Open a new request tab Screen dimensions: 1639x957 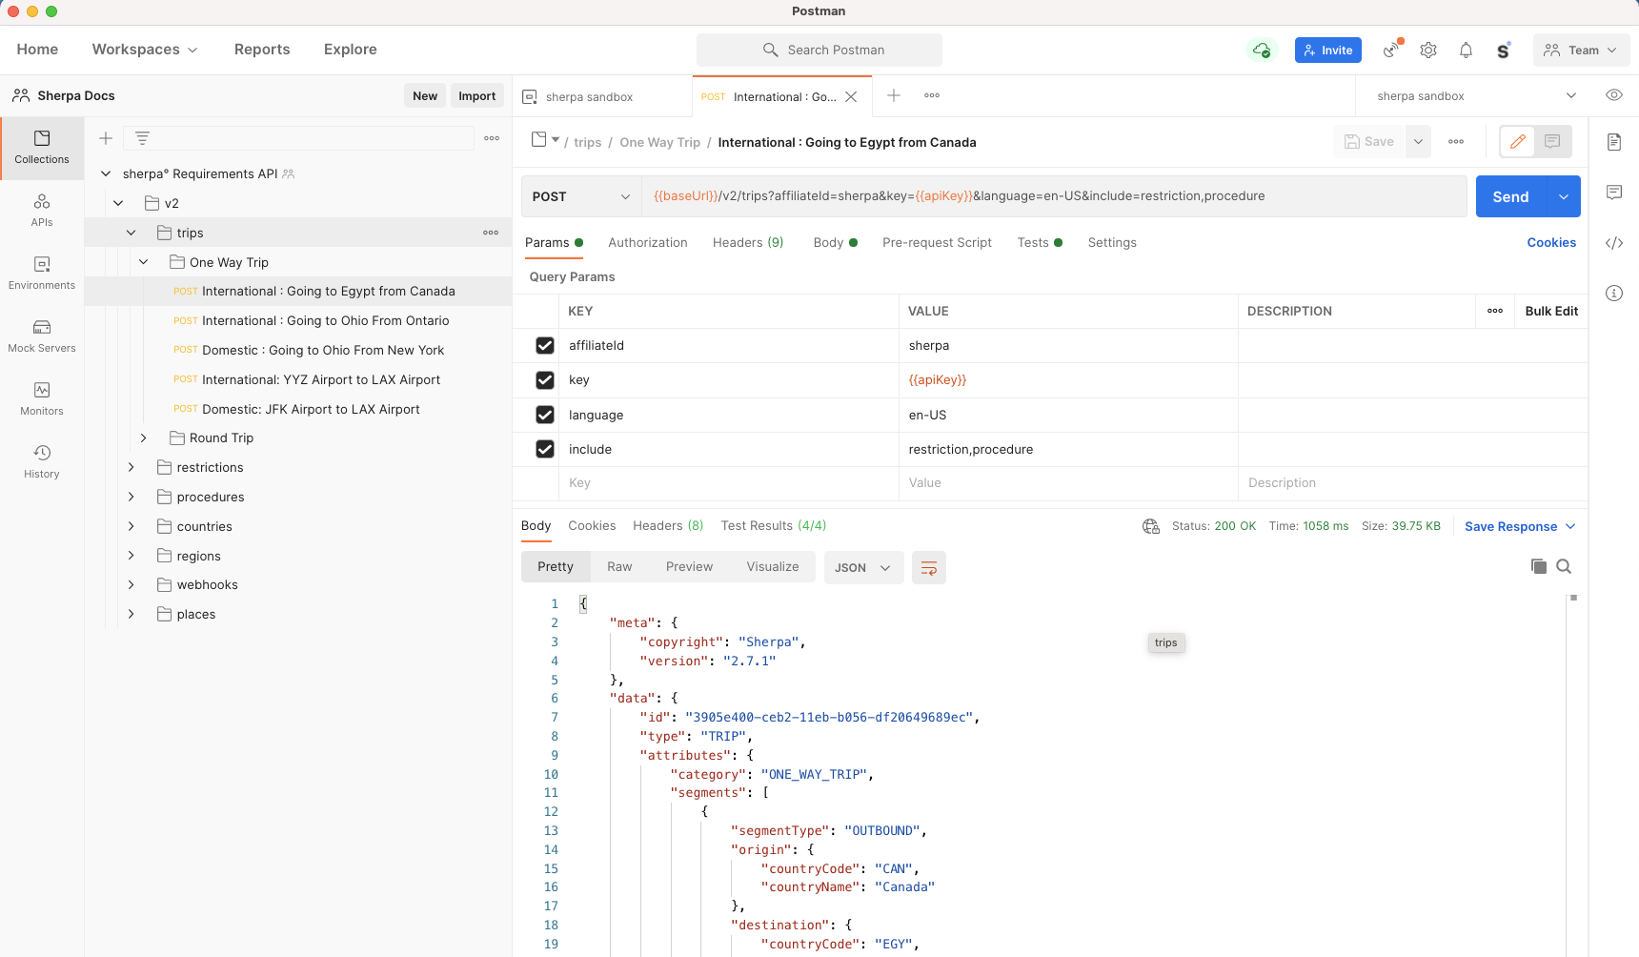[x=894, y=95]
